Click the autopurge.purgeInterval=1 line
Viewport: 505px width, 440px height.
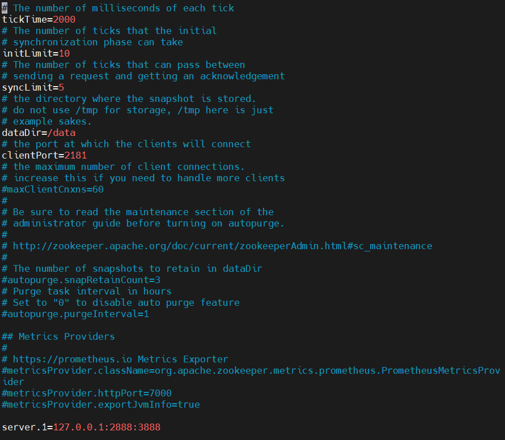[x=75, y=314]
